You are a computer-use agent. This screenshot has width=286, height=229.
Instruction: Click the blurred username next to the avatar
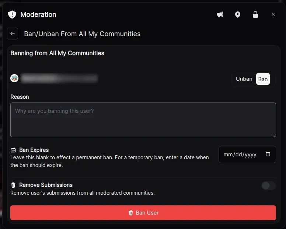59,78
